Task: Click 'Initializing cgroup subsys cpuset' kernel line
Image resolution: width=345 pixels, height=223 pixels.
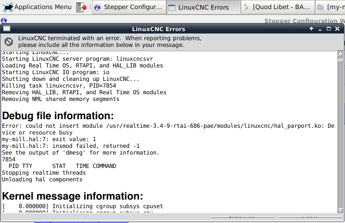Action: pos(83,206)
